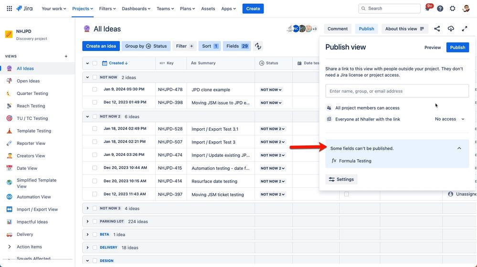Open the Creators View
Viewport: 477px width, 267px height.
click(x=31, y=155)
